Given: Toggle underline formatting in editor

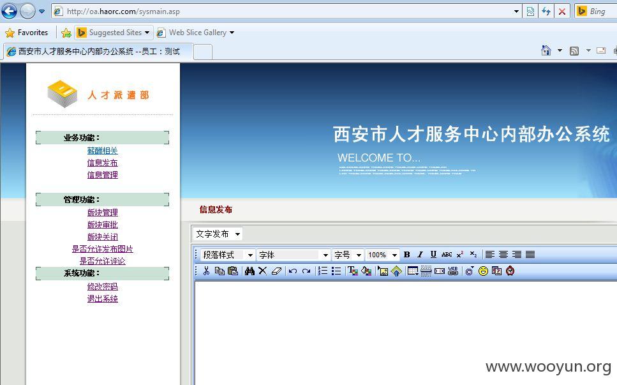Looking at the screenshot, I should 433,255.
